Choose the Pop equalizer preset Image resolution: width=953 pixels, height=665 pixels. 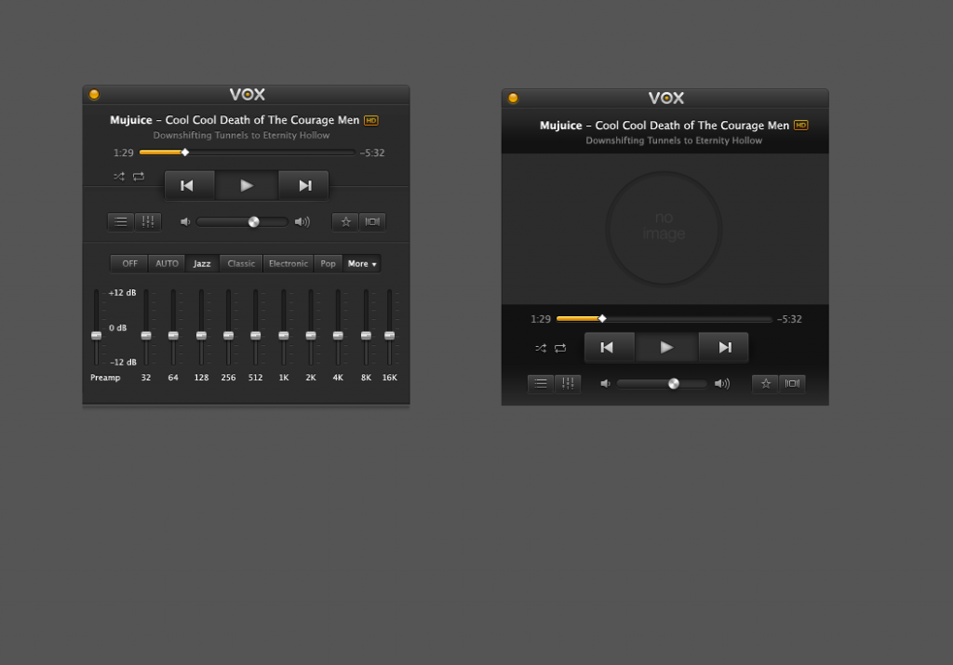[x=328, y=263]
